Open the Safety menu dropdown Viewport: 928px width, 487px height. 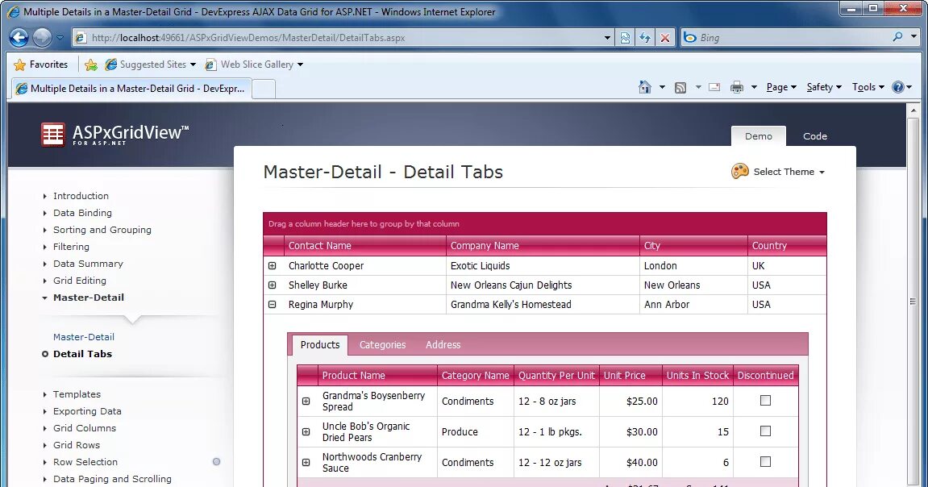pyautogui.click(x=824, y=87)
